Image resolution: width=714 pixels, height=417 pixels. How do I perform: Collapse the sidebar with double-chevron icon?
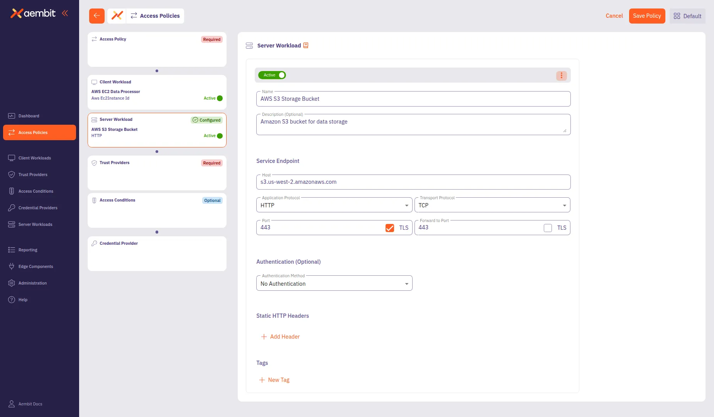(65, 13)
